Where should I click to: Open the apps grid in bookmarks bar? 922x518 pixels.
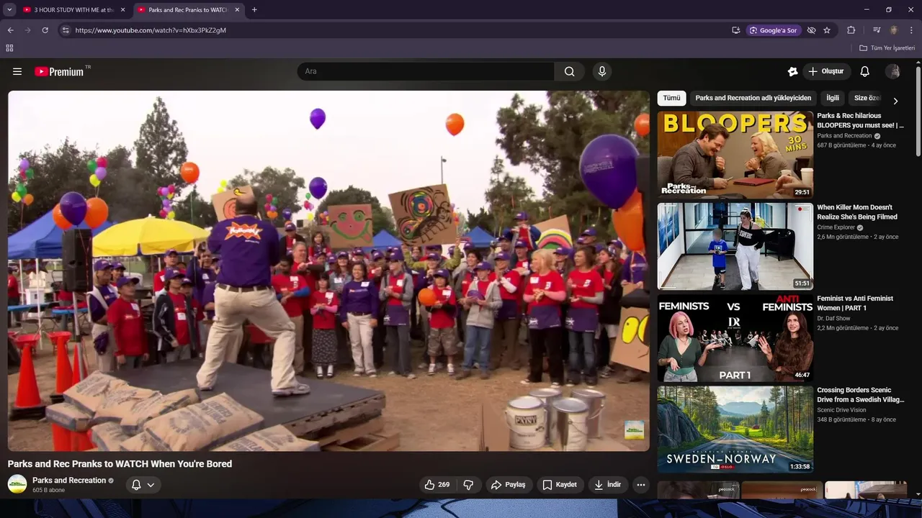[9, 48]
